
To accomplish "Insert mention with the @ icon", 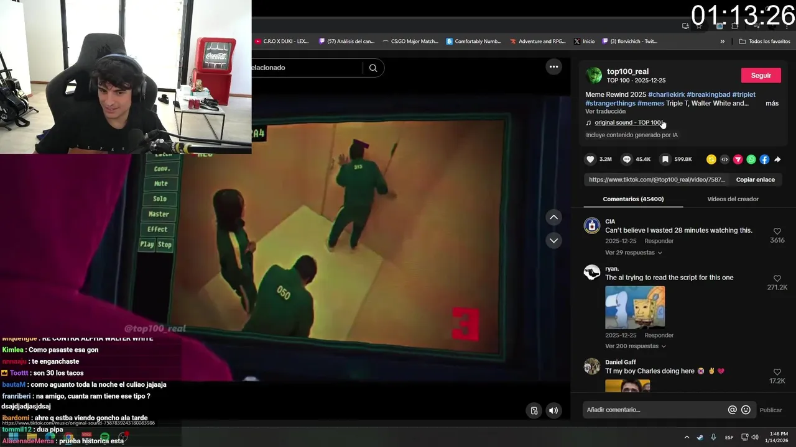I will tap(733, 410).
